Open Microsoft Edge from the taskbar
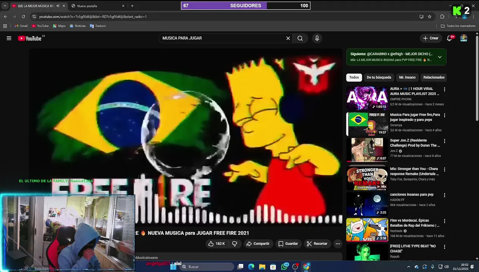Image resolution: width=479 pixels, height=272 pixels. [x=251, y=267]
